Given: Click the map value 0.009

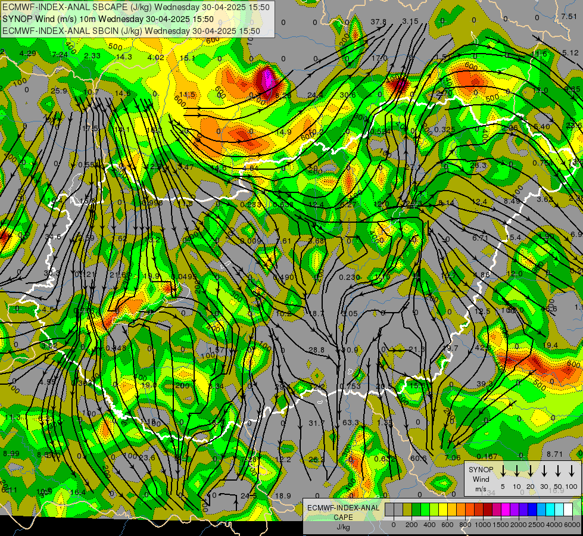Looking at the screenshot, I should [x=251, y=241].
